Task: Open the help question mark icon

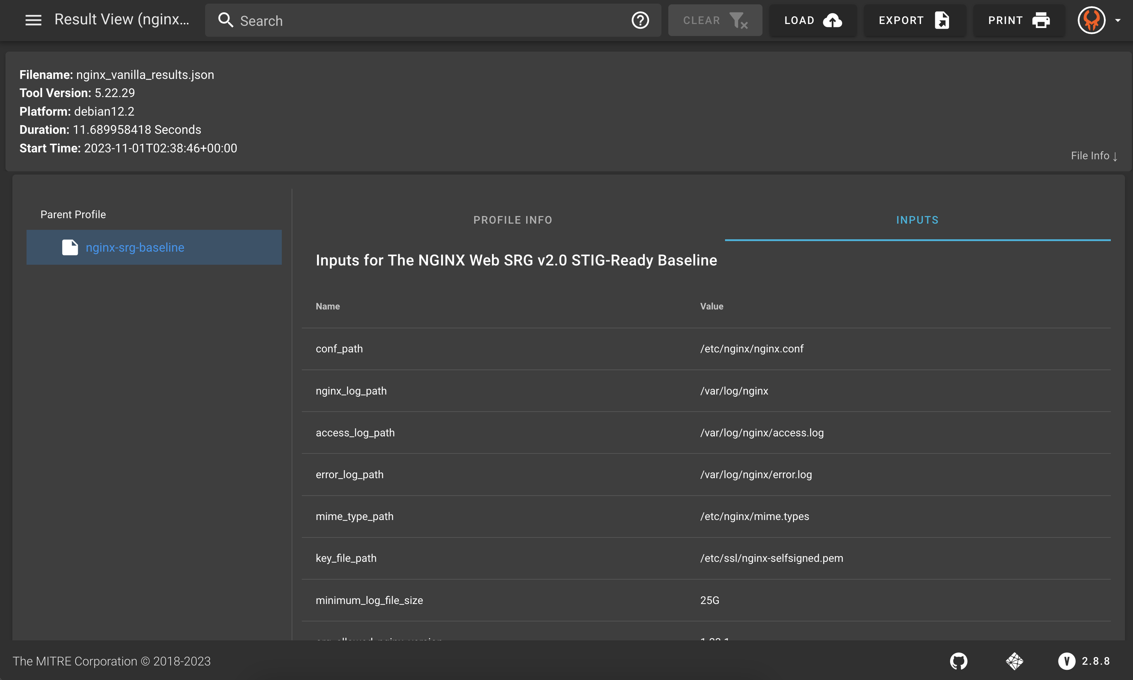Action: click(x=640, y=20)
